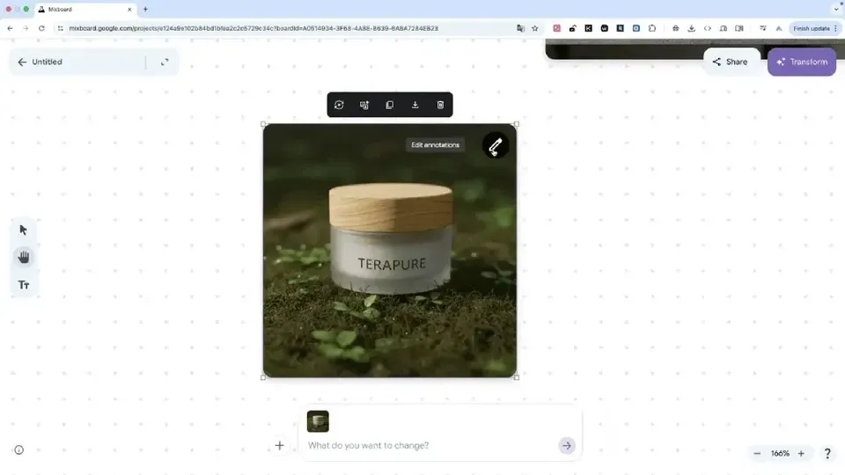Click Finish update button
Screen dimensions: 845x475
pyautogui.click(x=814, y=28)
